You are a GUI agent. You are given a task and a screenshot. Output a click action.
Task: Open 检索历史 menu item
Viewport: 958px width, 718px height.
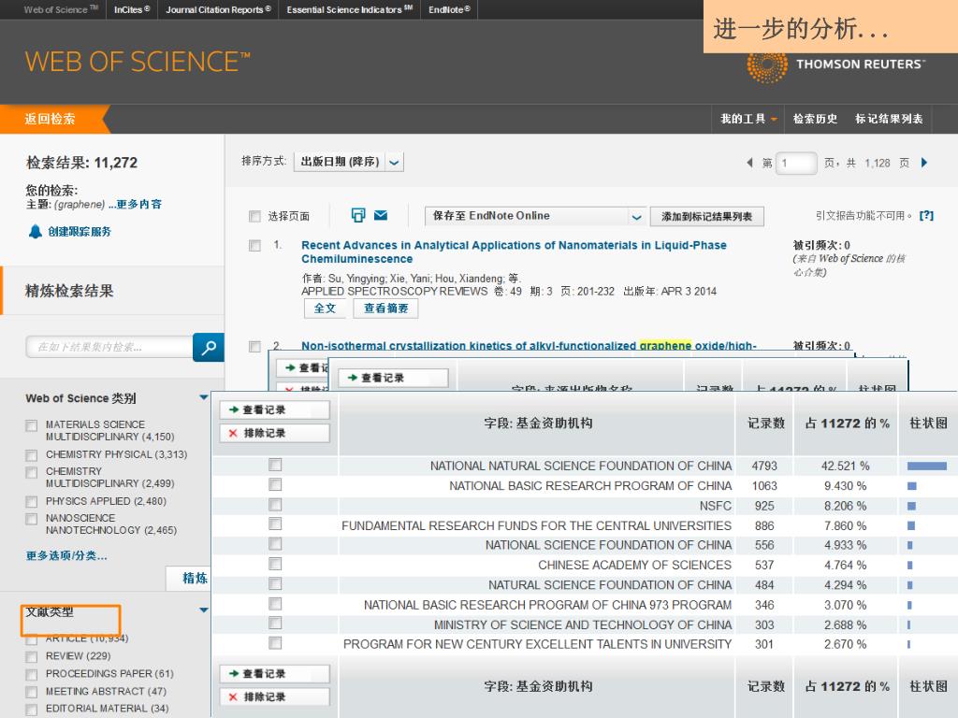(x=815, y=119)
